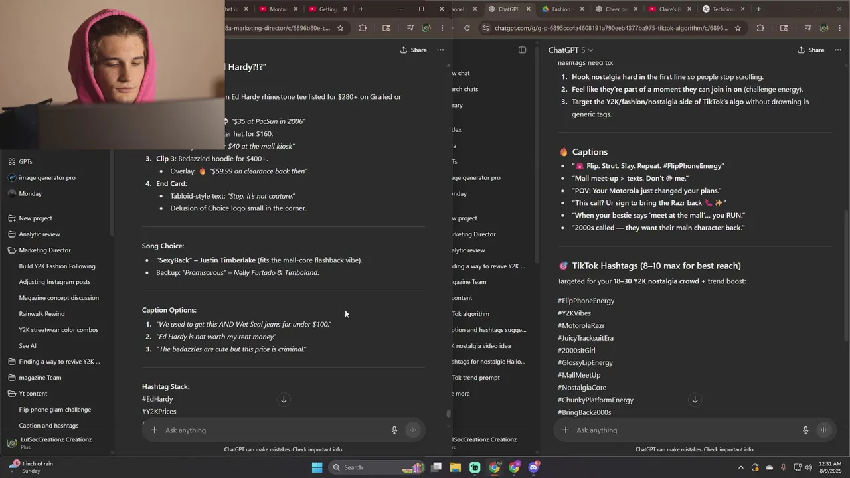Open the Chrome profile avatar in the right window
Image resolution: width=850 pixels, height=478 pixels.
click(824, 28)
